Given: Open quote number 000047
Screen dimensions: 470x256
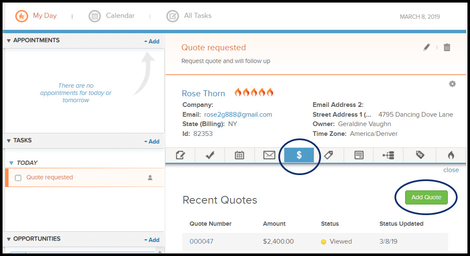Looking at the screenshot, I should (x=201, y=242).
